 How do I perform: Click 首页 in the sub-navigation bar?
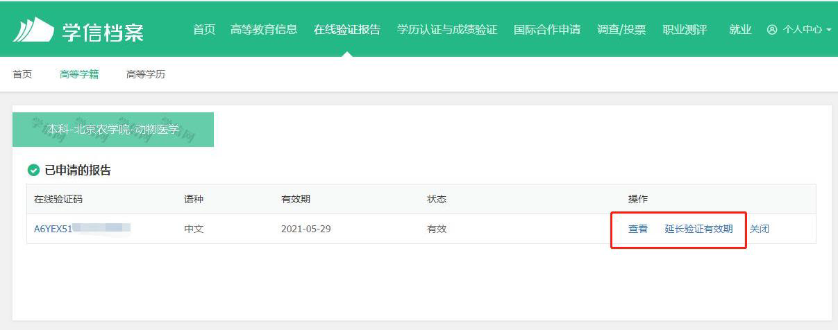[x=22, y=74]
